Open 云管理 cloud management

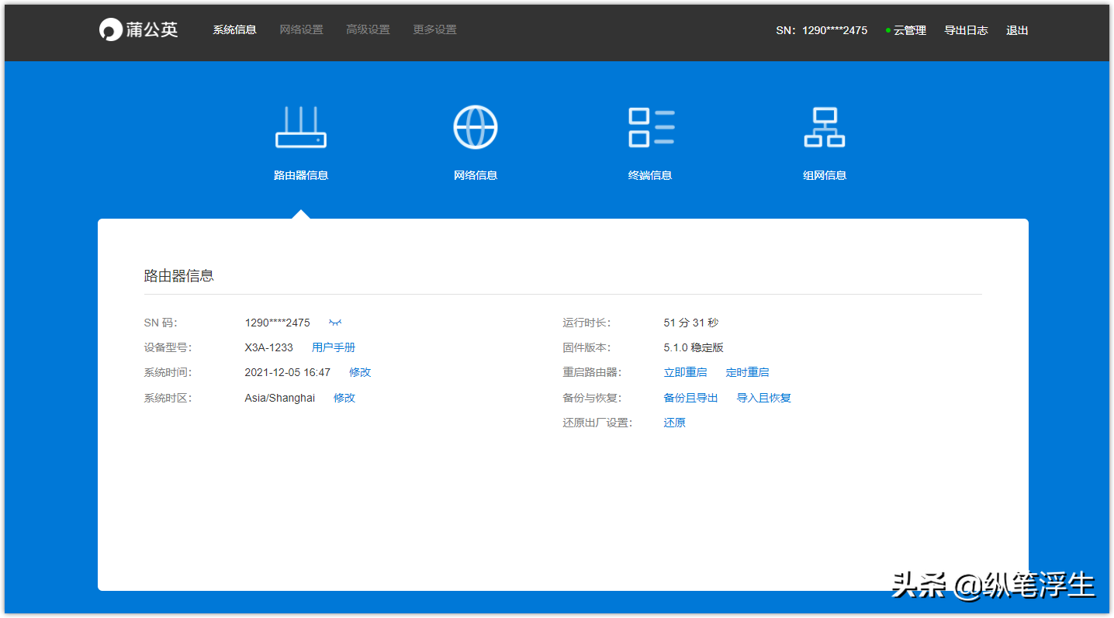(x=910, y=30)
